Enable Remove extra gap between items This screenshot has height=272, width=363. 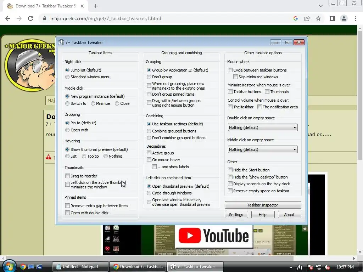[x=67, y=206]
